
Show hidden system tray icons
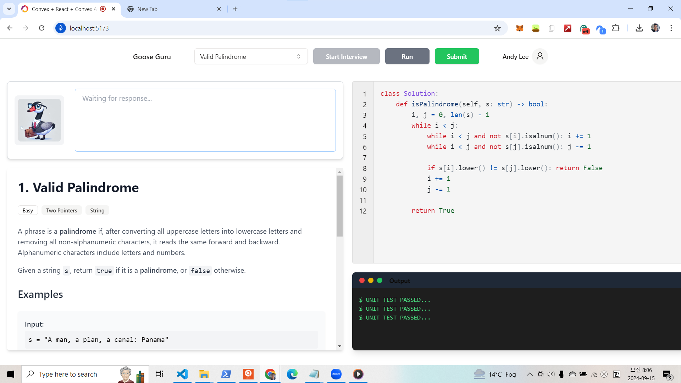(530, 374)
